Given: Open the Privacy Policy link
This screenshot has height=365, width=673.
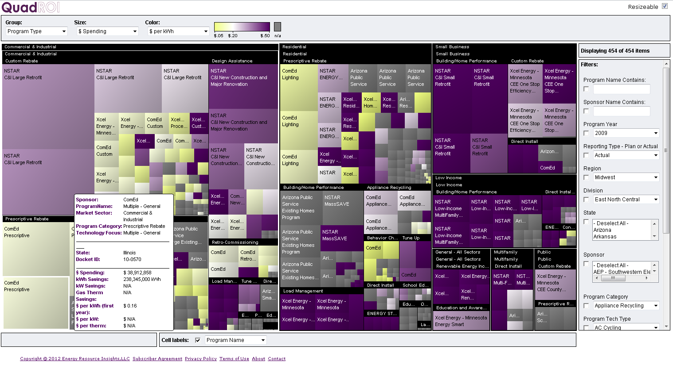Looking at the screenshot, I should pyautogui.click(x=201, y=359).
